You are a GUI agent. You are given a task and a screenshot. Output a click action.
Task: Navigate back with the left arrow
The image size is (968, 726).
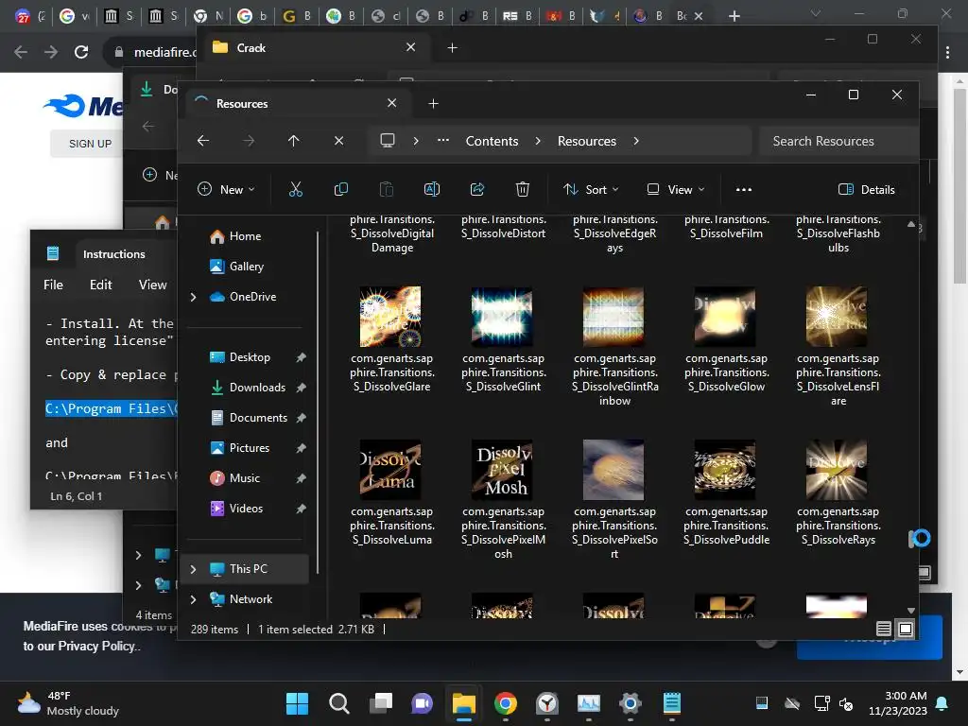(203, 141)
